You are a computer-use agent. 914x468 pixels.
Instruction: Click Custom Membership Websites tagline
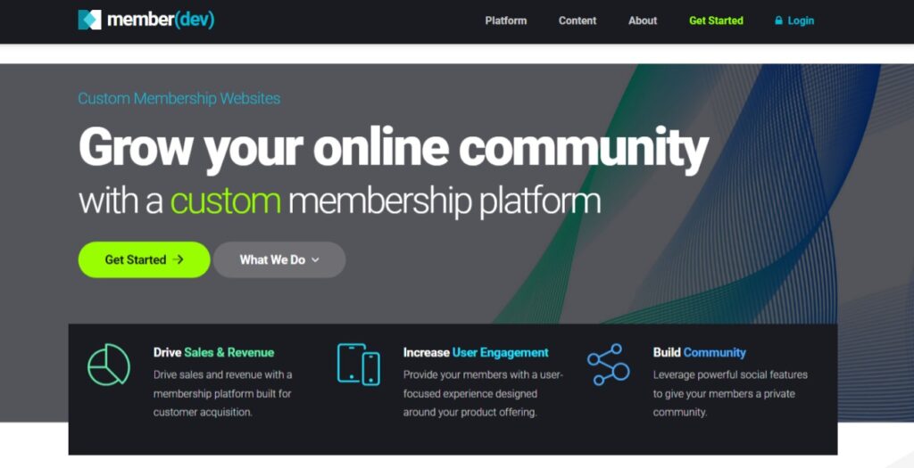pyautogui.click(x=179, y=98)
